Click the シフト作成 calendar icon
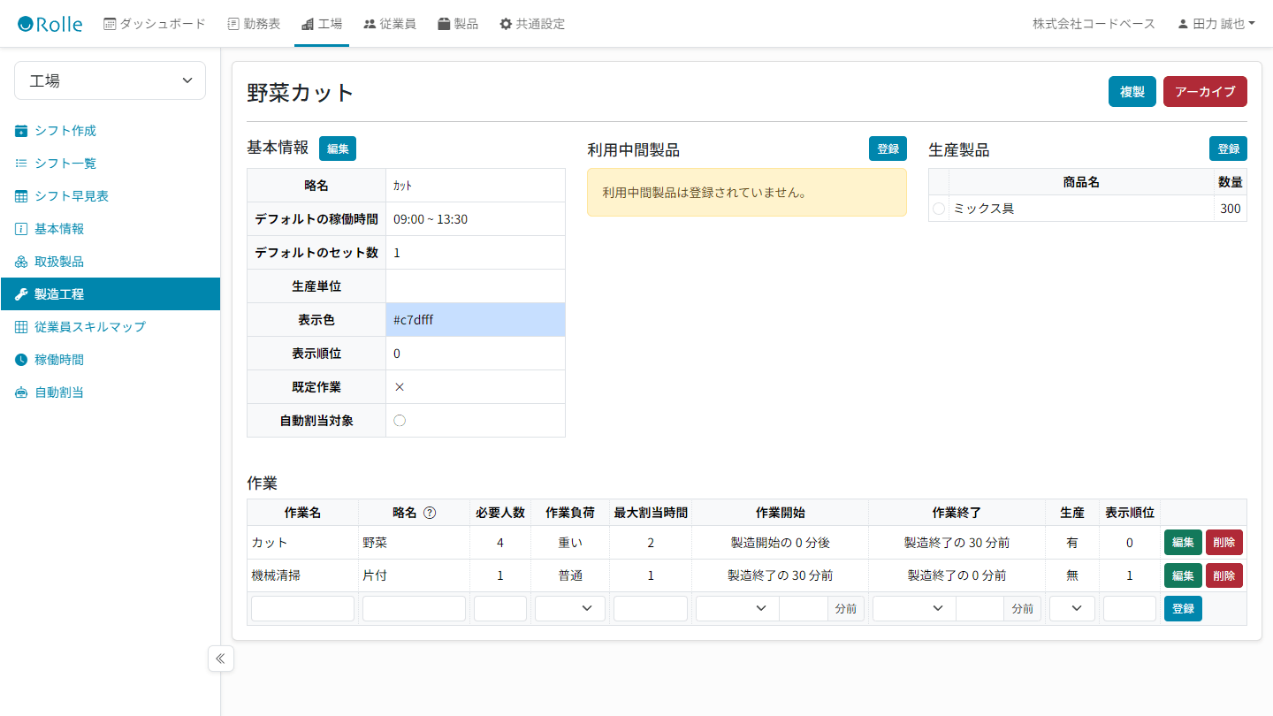Viewport: 1273px width, 716px height. pos(21,131)
